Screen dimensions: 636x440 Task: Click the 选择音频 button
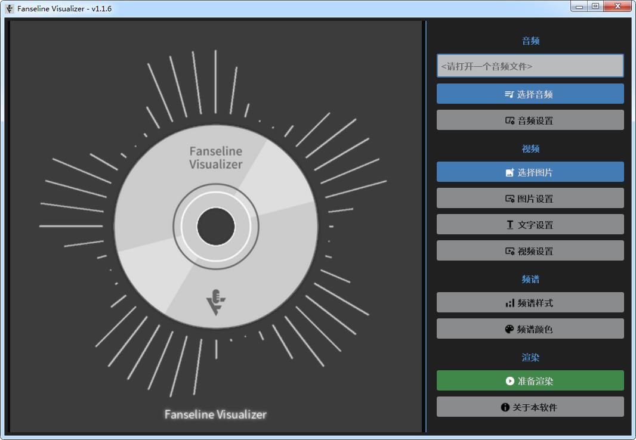pyautogui.click(x=530, y=94)
